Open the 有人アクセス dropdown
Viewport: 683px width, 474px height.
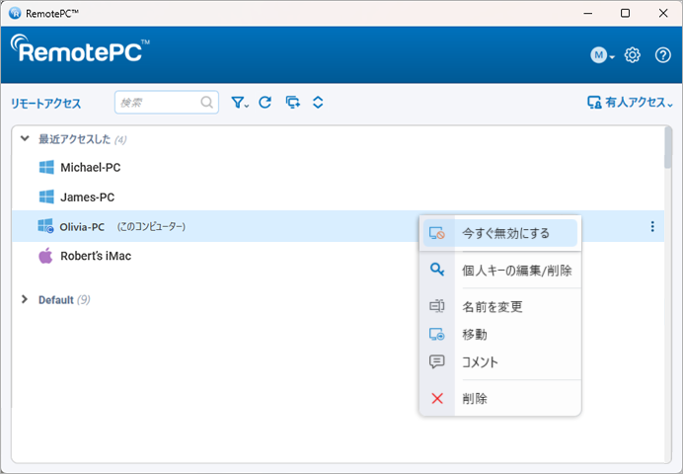(630, 103)
